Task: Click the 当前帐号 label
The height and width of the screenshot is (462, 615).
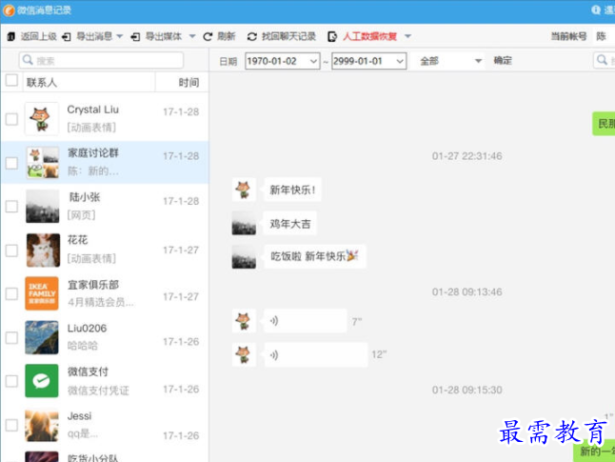Action: coord(568,36)
